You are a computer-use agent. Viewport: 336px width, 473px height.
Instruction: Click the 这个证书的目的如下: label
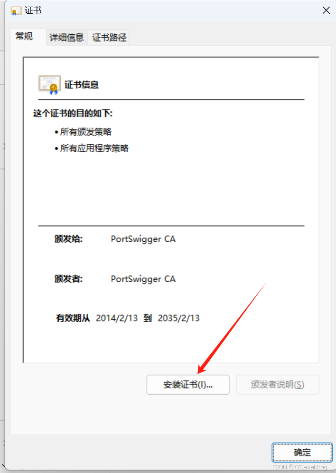click(x=73, y=114)
